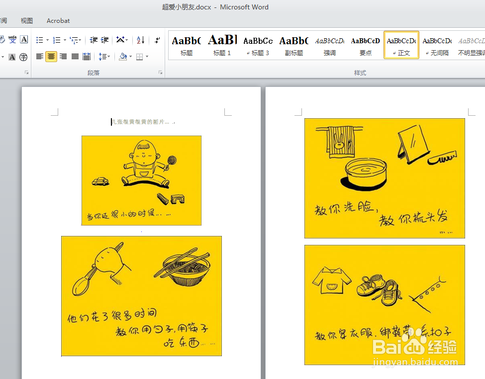Open the line spacing dropdown
Viewport: 485px width, 379px height.
[x=104, y=56]
